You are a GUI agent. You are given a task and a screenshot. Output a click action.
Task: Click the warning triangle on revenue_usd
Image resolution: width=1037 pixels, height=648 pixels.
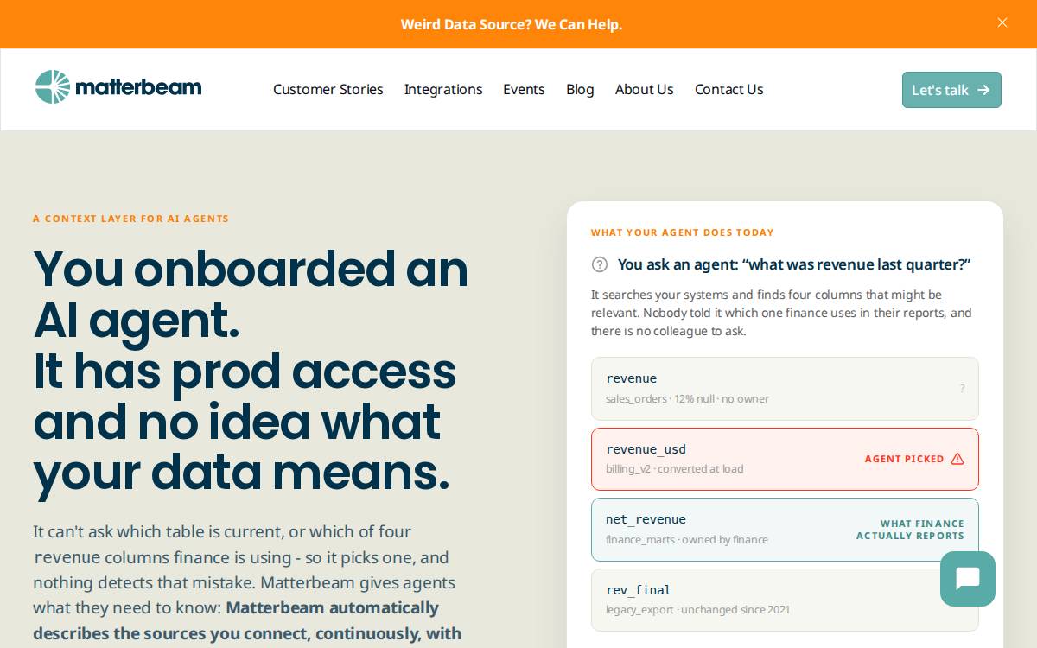click(x=957, y=459)
